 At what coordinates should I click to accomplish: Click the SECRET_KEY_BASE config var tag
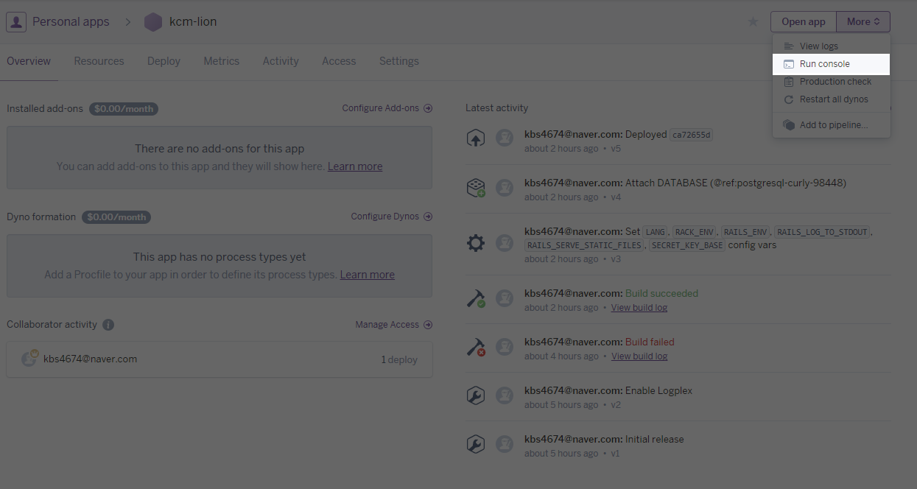point(687,245)
